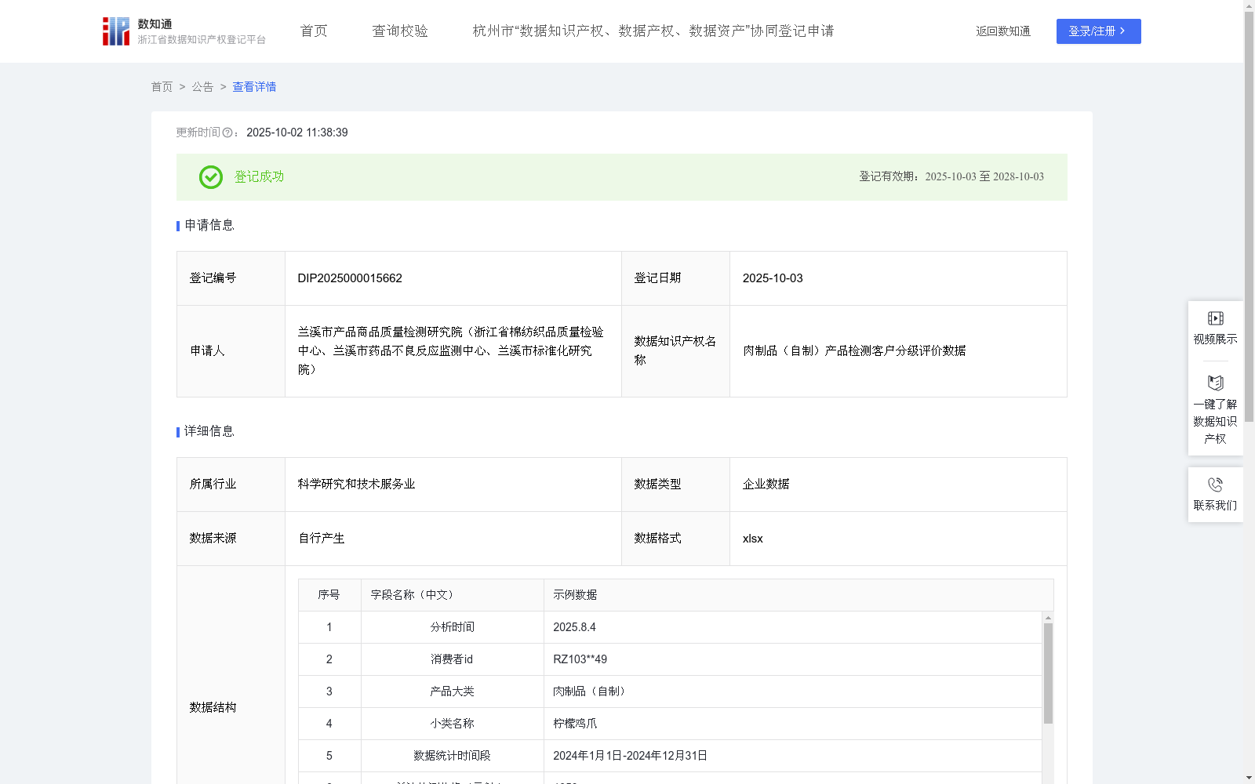Open 杭州市协同登记申请 navigation item
Image resolution: width=1255 pixels, height=784 pixels.
click(x=653, y=31)
